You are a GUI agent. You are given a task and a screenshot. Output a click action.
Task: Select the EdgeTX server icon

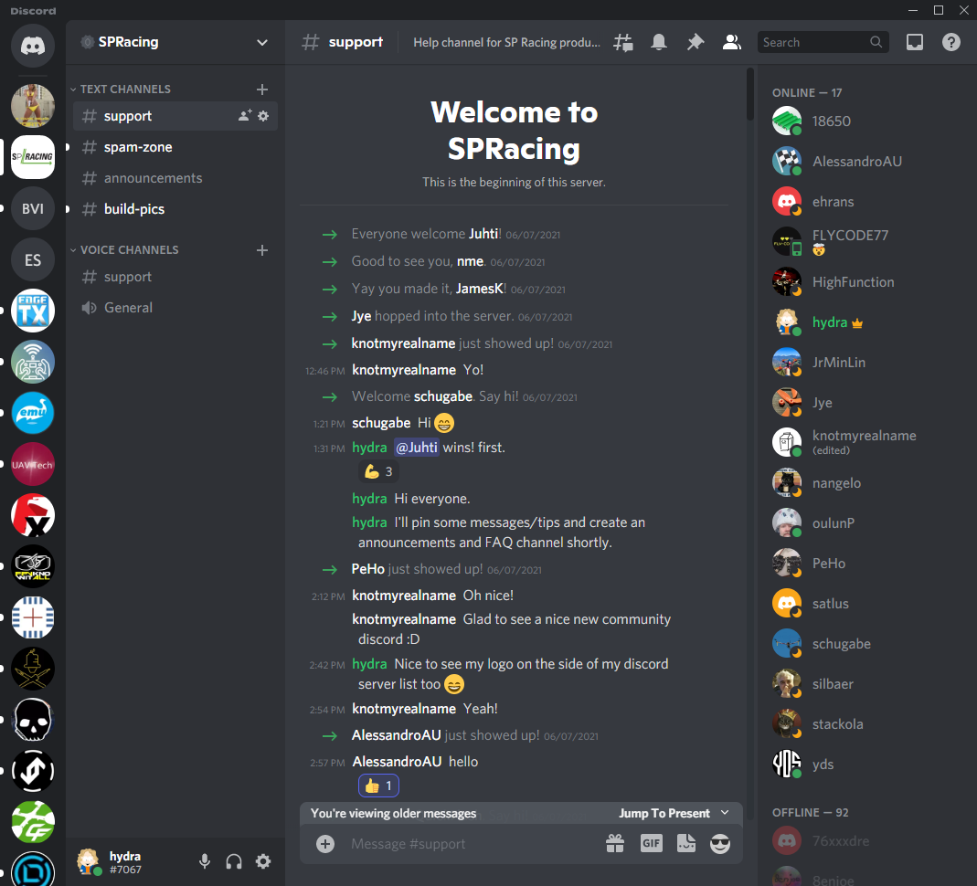[x=32, y=311]
